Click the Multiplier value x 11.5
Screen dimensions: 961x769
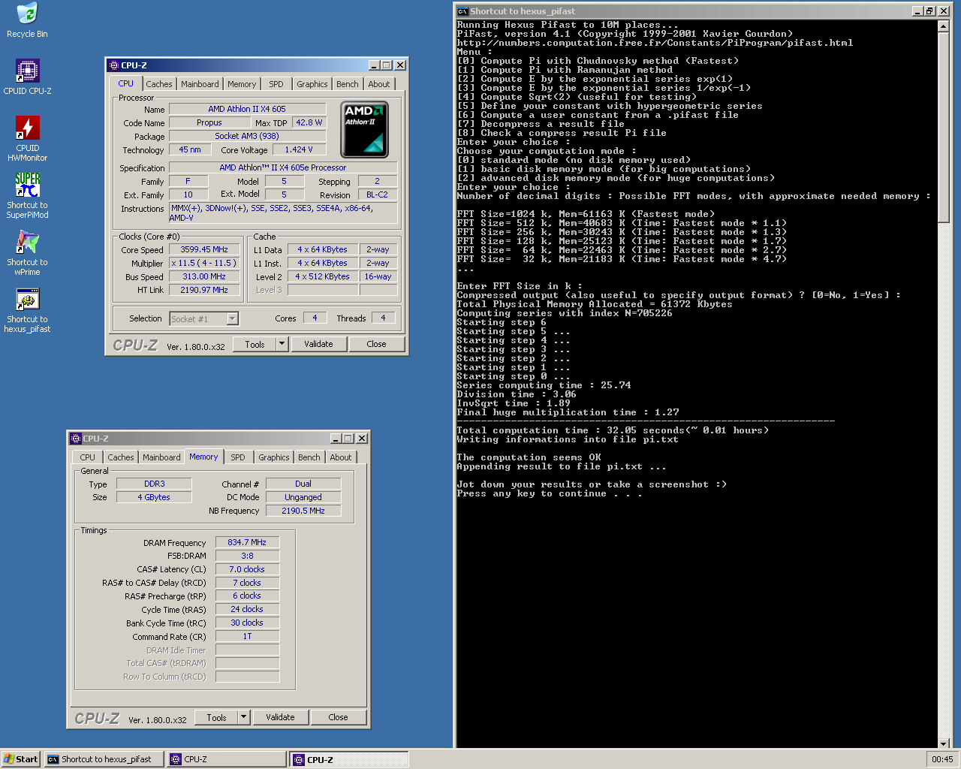pos(204,263)
